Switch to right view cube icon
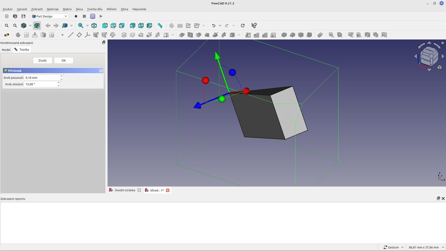The height and width of the screenshot is (251, 446). coord(122,25)
